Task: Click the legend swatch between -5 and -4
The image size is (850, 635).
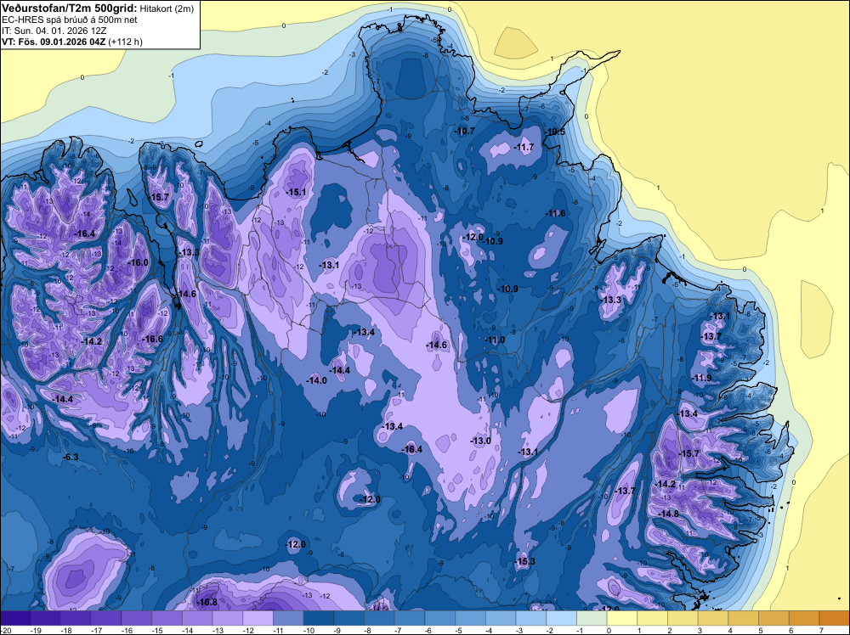Action: [471, 618]
